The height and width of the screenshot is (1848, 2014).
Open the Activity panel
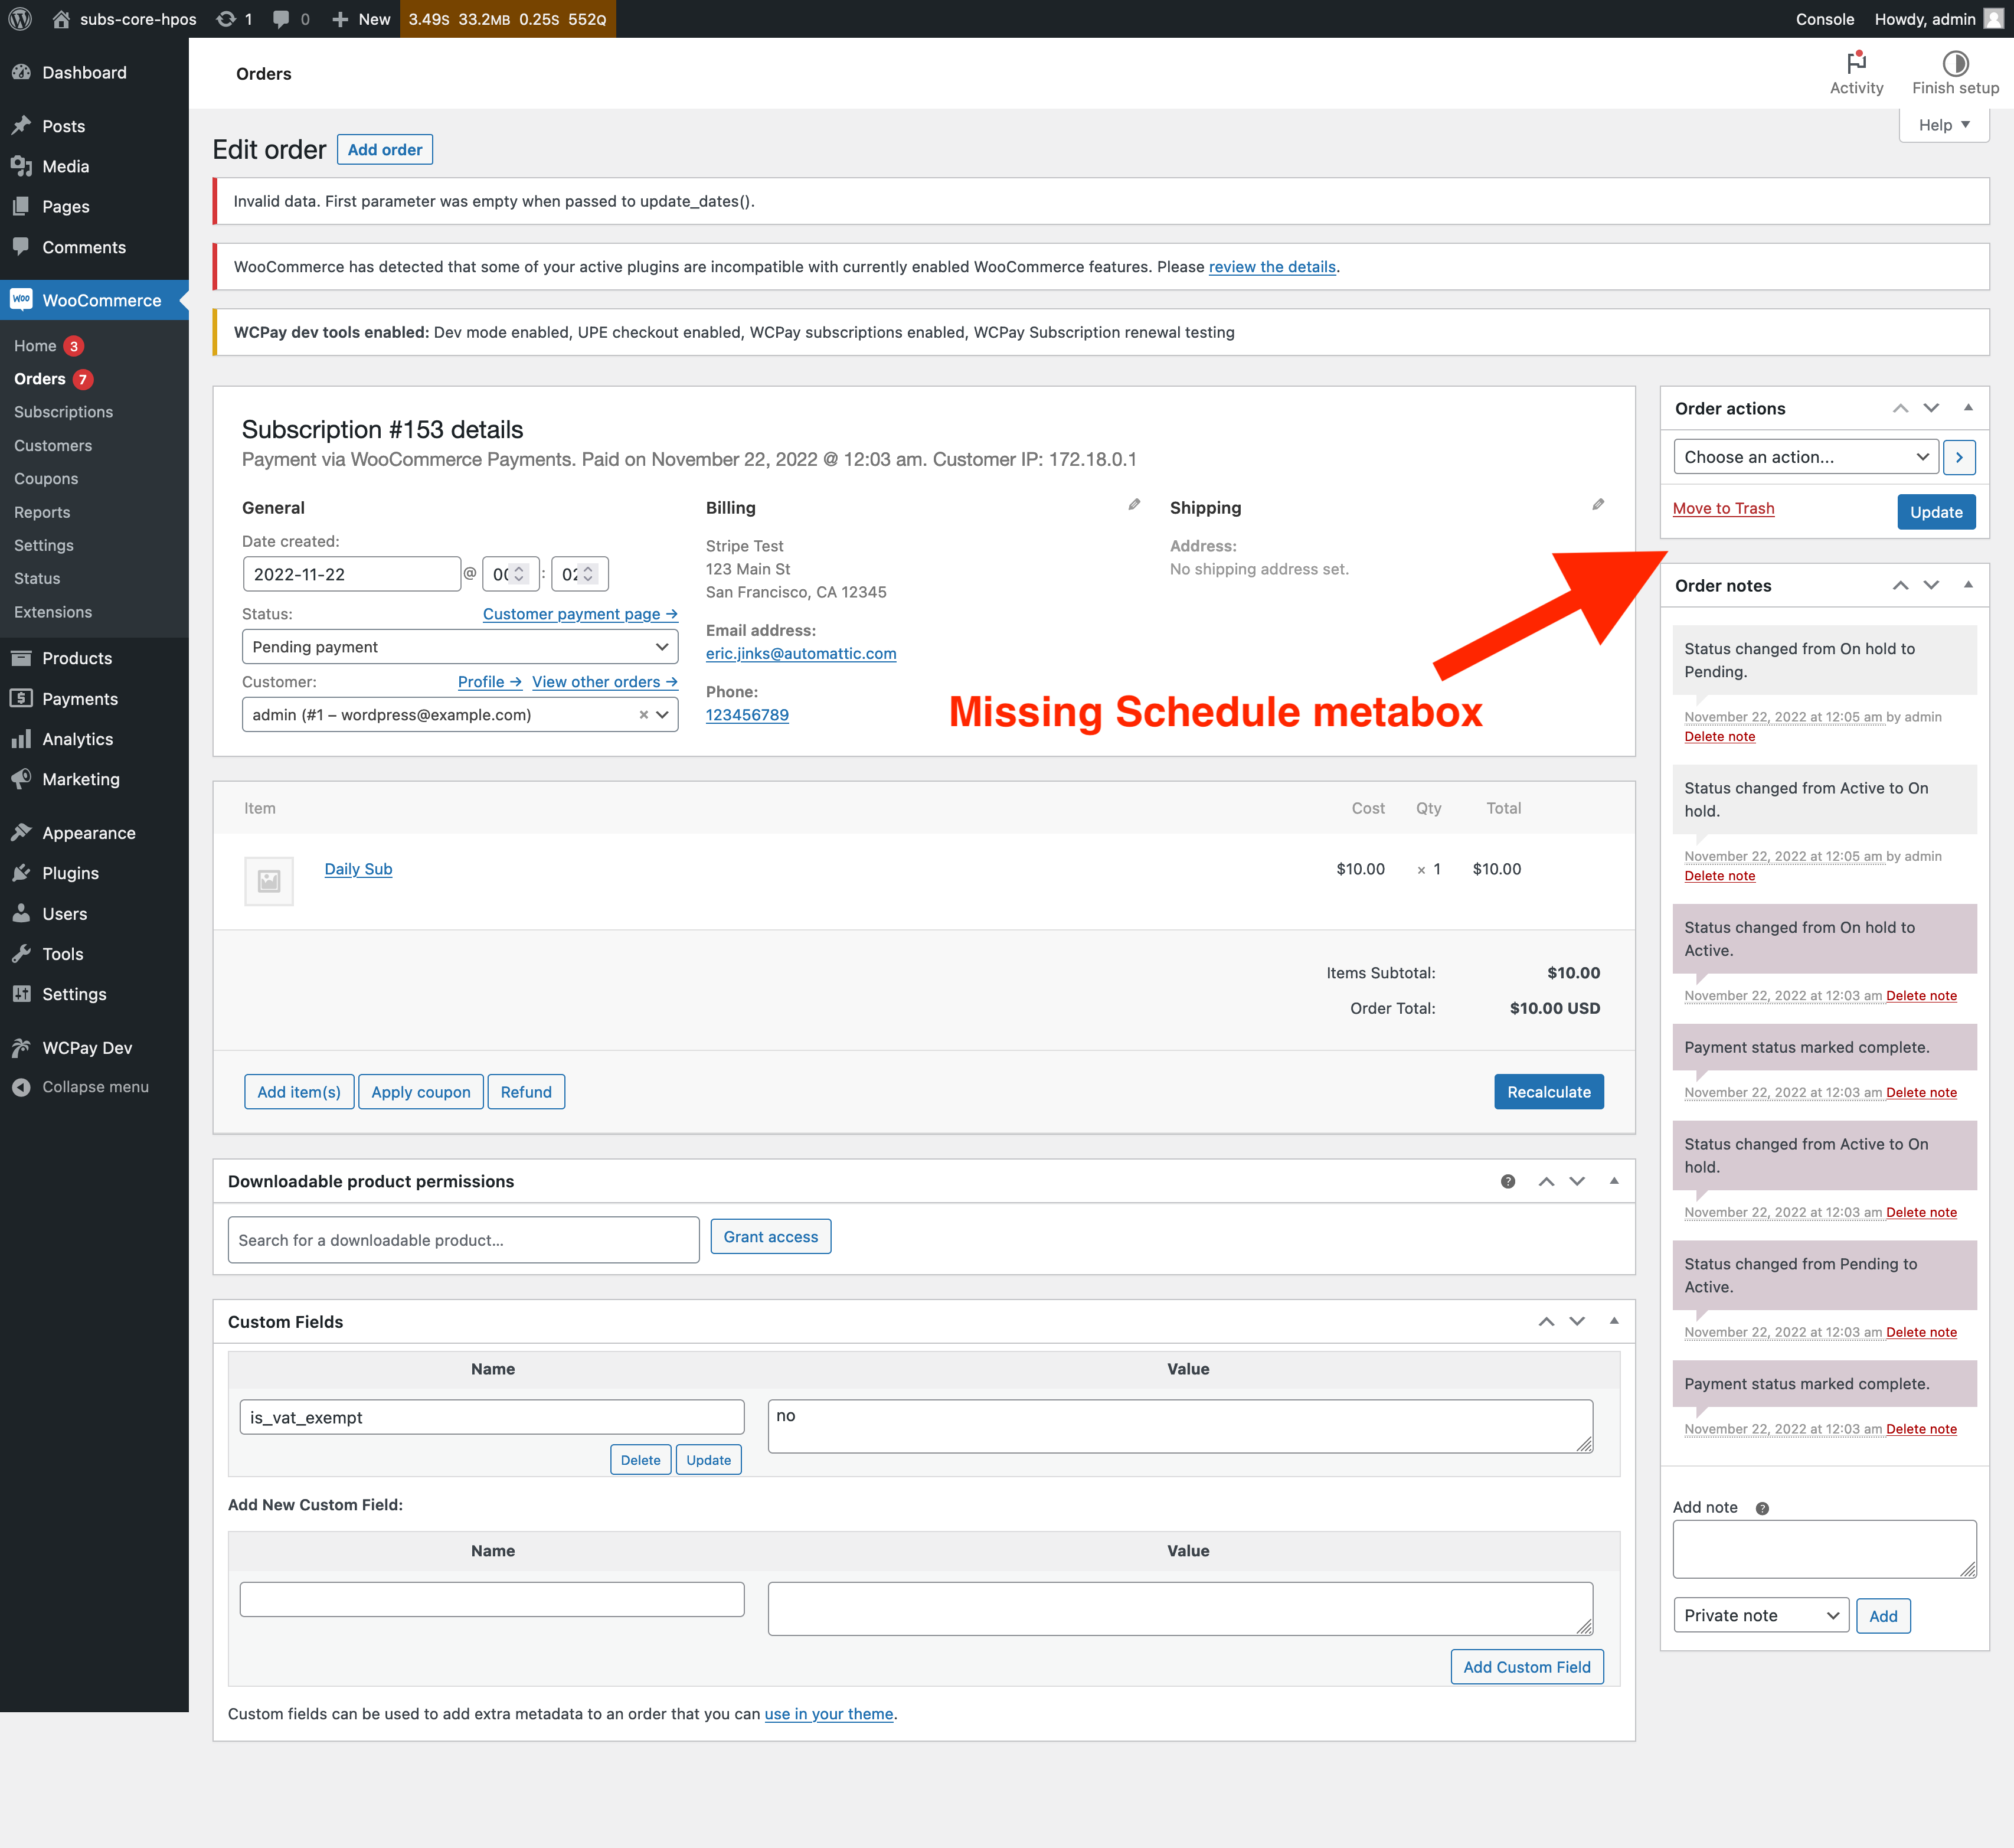[1856, 72]
